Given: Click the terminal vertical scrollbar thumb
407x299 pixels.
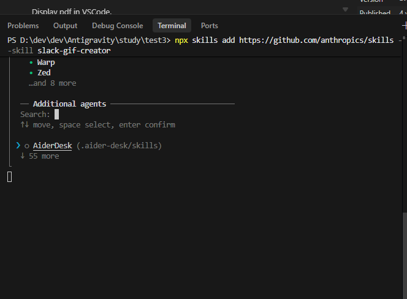Looking at the screenshot, I should tap(405, 255).
